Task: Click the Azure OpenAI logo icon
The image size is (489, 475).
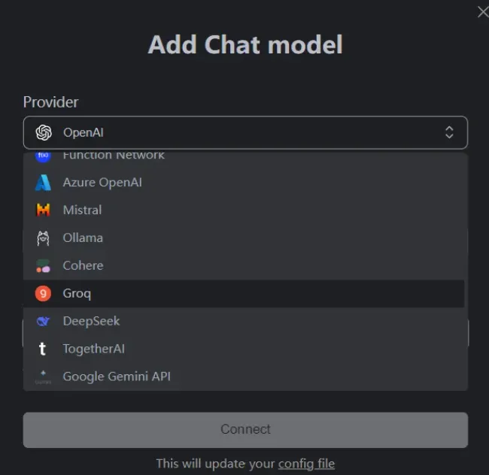Action: coord(43,183)
